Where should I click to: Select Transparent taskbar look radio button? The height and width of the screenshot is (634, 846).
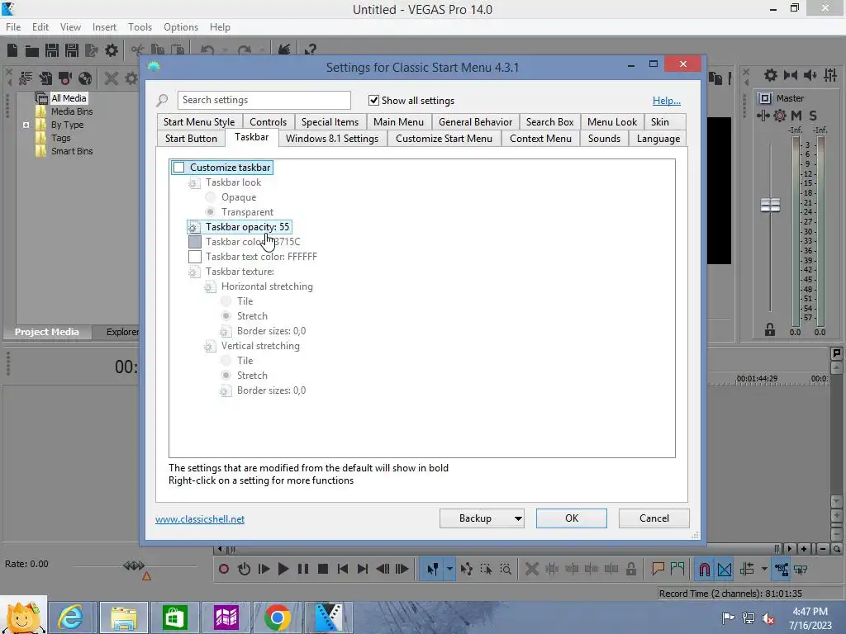point(211,212)
